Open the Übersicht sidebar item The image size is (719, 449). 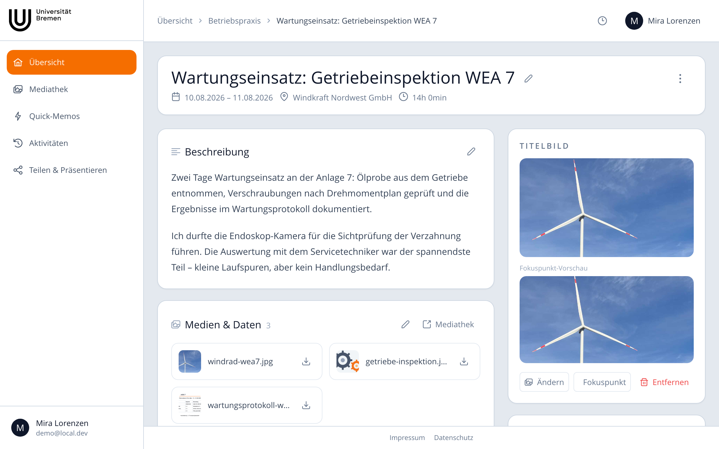click(72, 62)
